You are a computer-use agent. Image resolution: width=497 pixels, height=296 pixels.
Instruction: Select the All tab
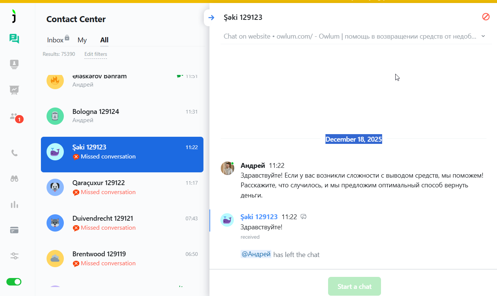[x=104, y=40]
